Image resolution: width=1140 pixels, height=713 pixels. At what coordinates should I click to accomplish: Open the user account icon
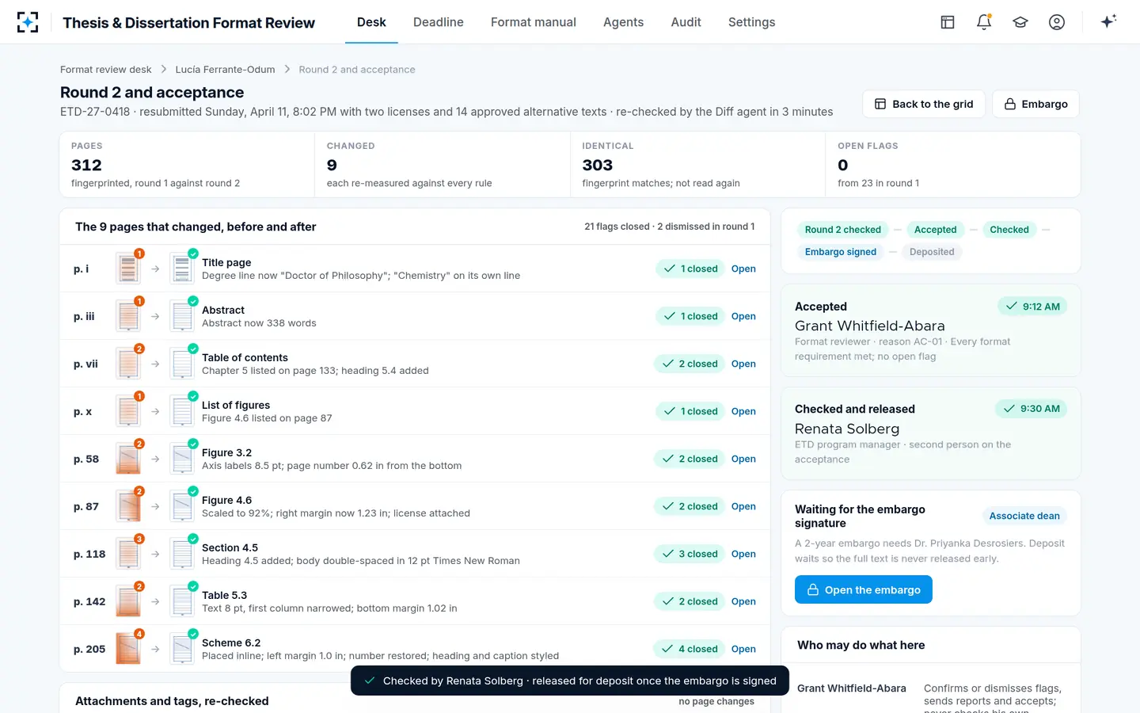(1057, 22)
